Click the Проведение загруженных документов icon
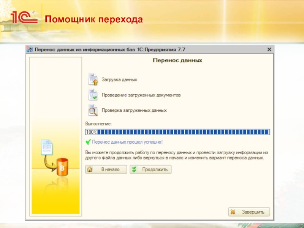304x228 pixels. pos(93,95)
